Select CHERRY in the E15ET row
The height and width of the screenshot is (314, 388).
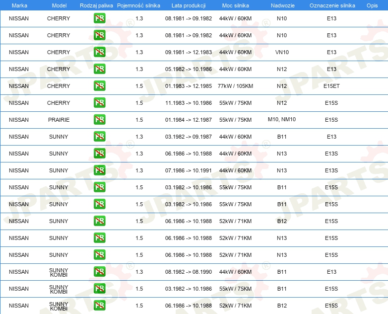pyautogui.click(x=59, y=86)
